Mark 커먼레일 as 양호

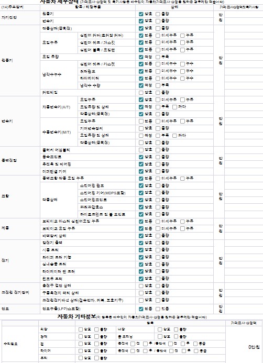pos(141,93)
